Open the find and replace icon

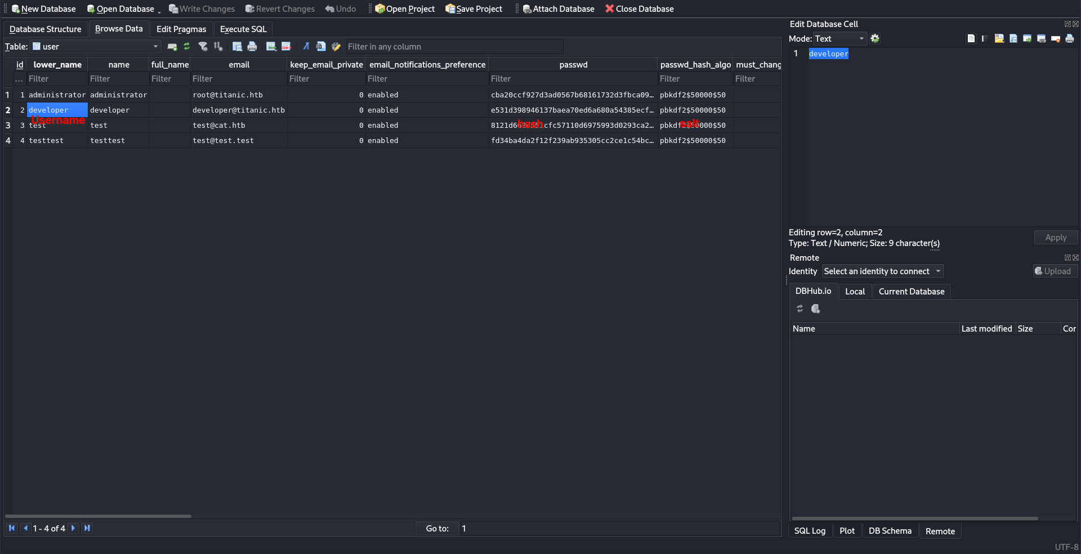(336, 47)
